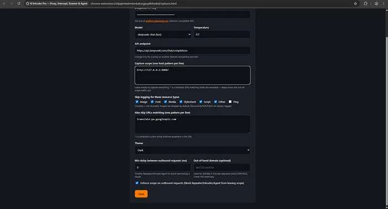Screen dimensions: 388x209
Task: Toggle the Media resource type checkbox
Action: (x=166, y=102)
